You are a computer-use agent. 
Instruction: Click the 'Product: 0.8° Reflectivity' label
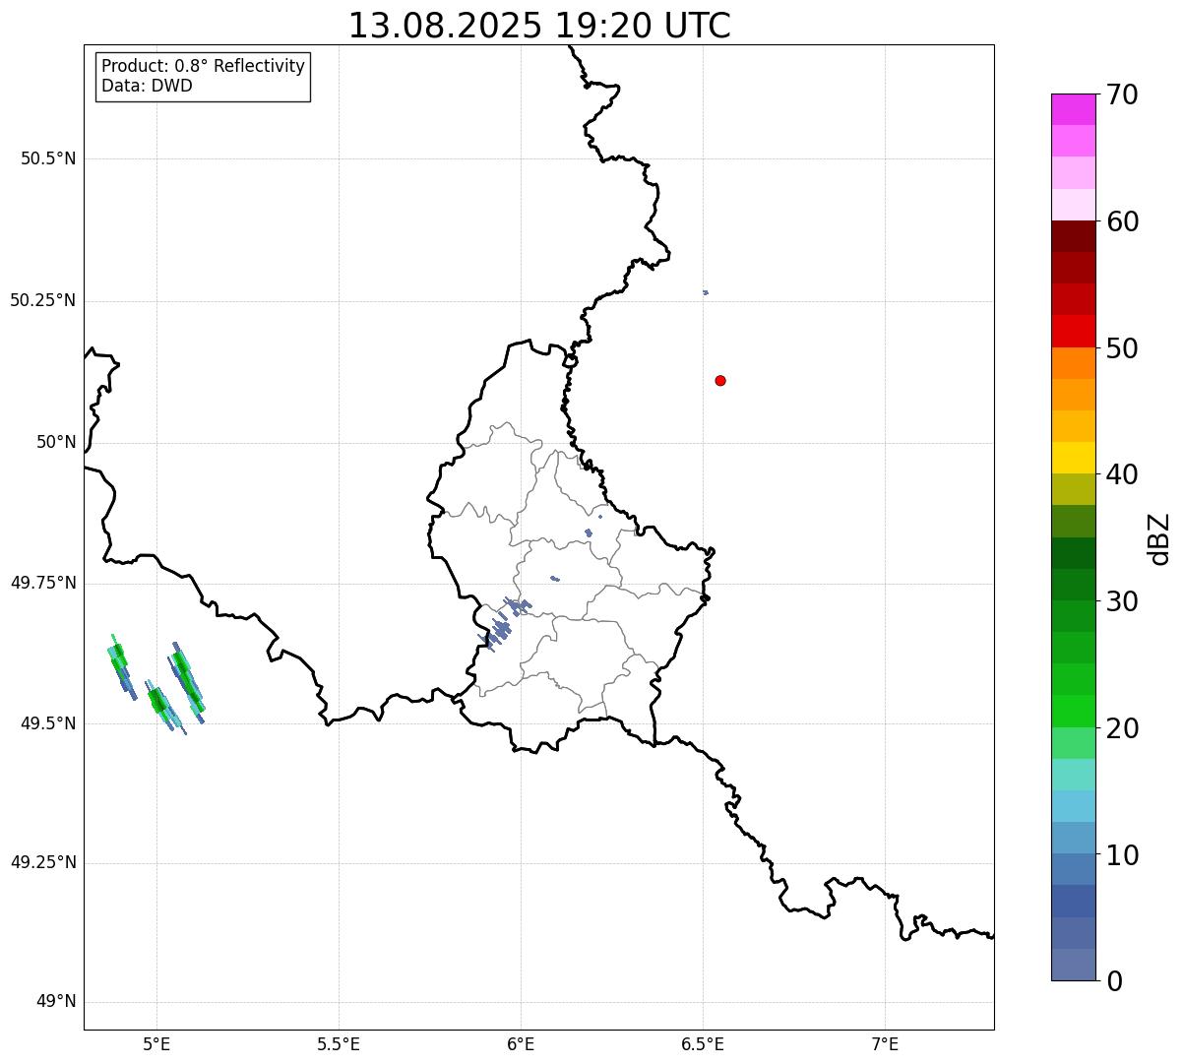pyautogui.click(x=204, y=66)
